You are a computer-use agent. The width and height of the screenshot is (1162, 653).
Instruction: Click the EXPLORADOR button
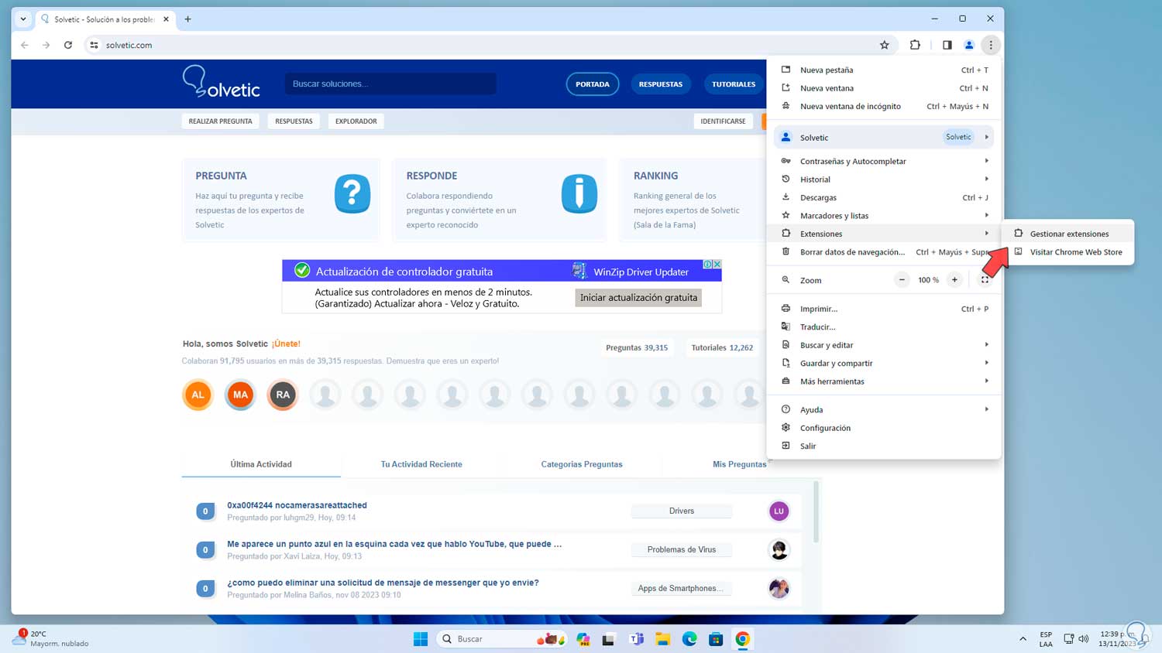point(356,121)
